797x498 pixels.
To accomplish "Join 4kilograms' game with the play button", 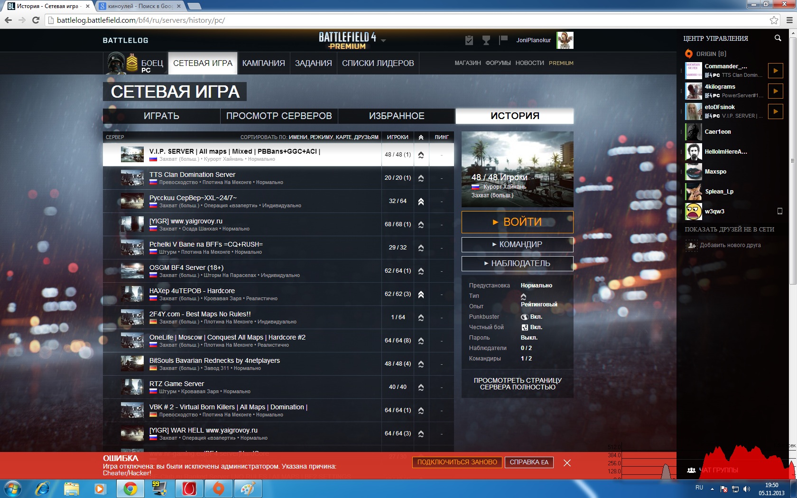I will click(x=776, y=91).
